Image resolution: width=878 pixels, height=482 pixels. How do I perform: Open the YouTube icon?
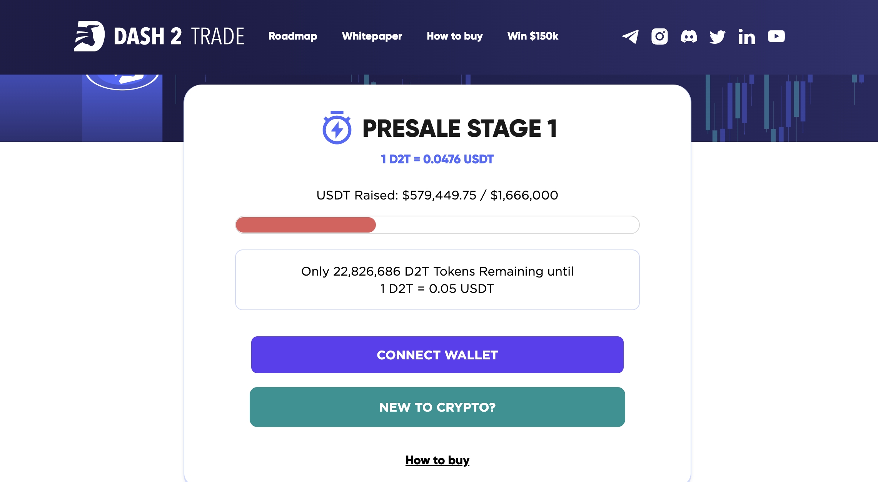(x=776, y=36)
